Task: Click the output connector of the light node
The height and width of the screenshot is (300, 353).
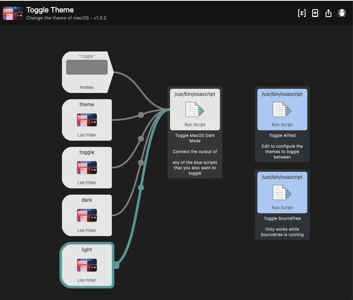Action: pyautogui.click(x=116, y=265)
